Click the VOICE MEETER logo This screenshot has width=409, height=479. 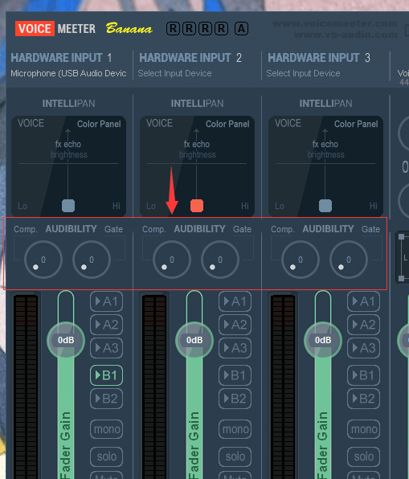[x=55, y=29]
